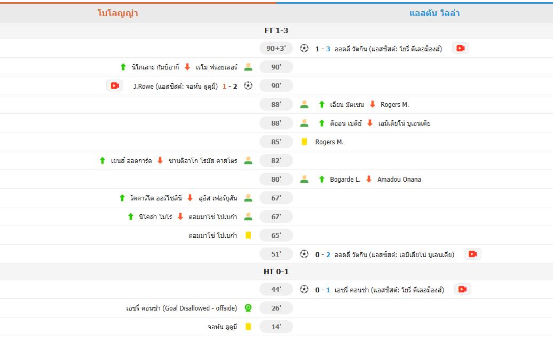Click the FT 1-3 score row
Image resolution: width=553 pixels, height=341 pixels.
(x=276, y=30)
